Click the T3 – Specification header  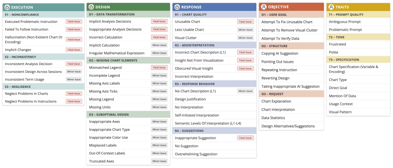click(358, 60)
